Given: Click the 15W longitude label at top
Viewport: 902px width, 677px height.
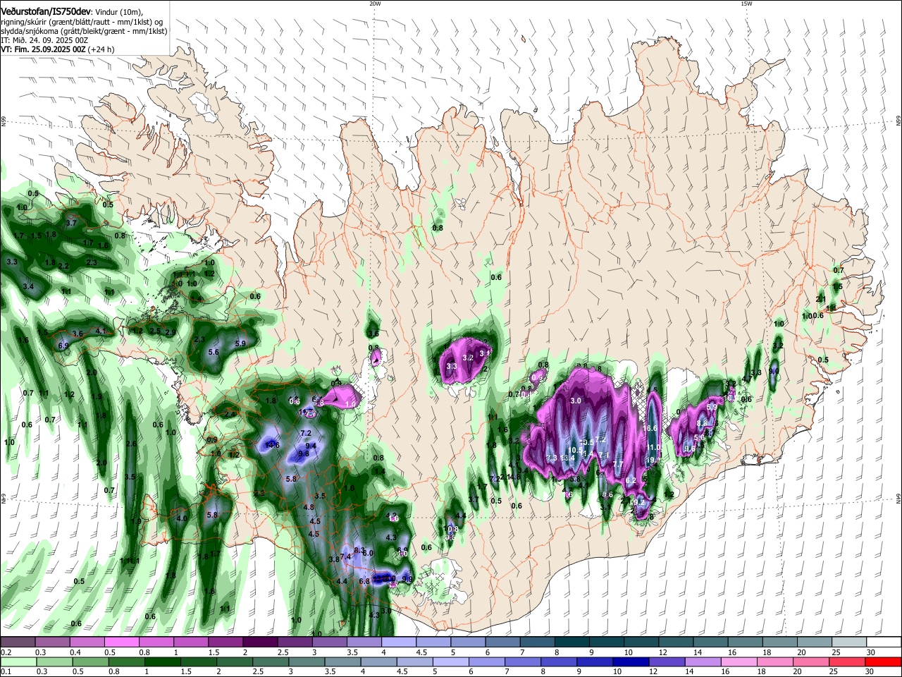Looking at the screenshot, I should coord(746,4).
